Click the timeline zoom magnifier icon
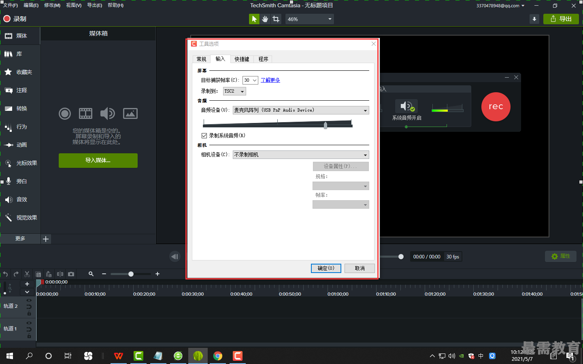Screen dimensions: 583x364 [91, 274]
